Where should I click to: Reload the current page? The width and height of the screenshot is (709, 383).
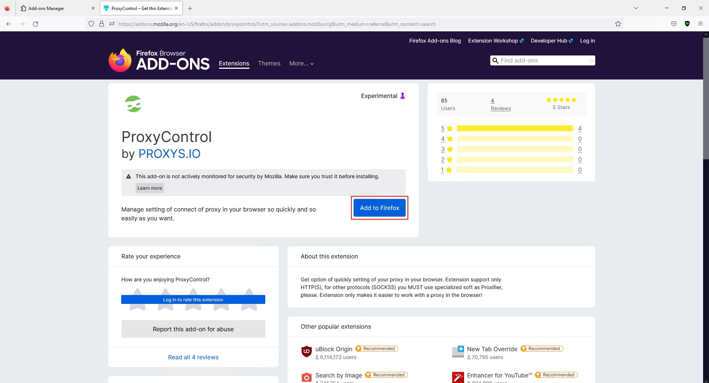tap(35, 24)
